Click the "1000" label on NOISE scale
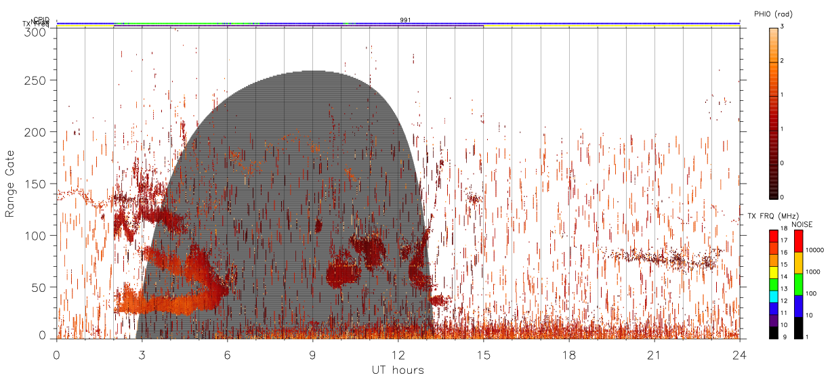832x384 pixels. point(813,272)
